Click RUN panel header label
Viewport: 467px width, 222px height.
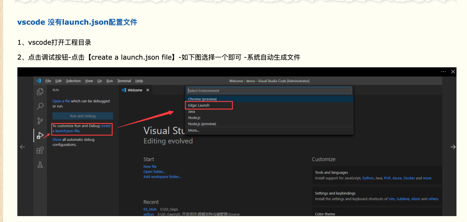[x=56, y=90]
